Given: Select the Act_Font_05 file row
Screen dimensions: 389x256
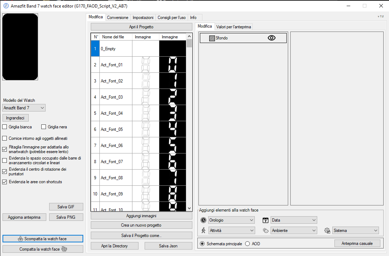Looking at the screenshot, I should coord(139,129).
